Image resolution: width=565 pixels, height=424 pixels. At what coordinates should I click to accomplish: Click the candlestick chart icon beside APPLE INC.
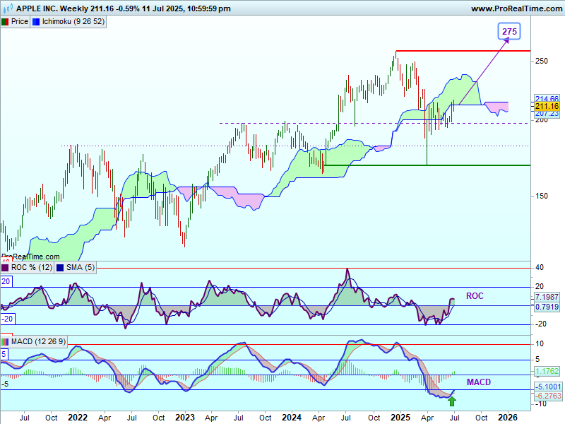tap(7, 8)
